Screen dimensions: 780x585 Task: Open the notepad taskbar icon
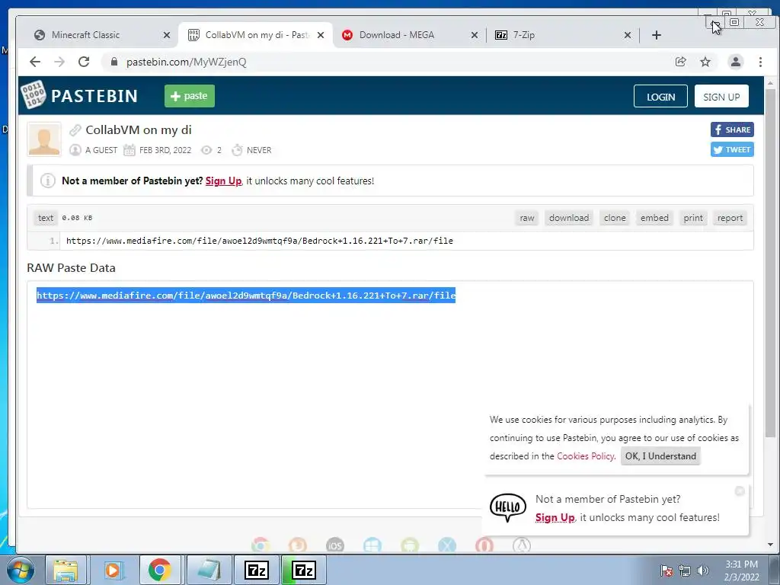coord(209,570)
